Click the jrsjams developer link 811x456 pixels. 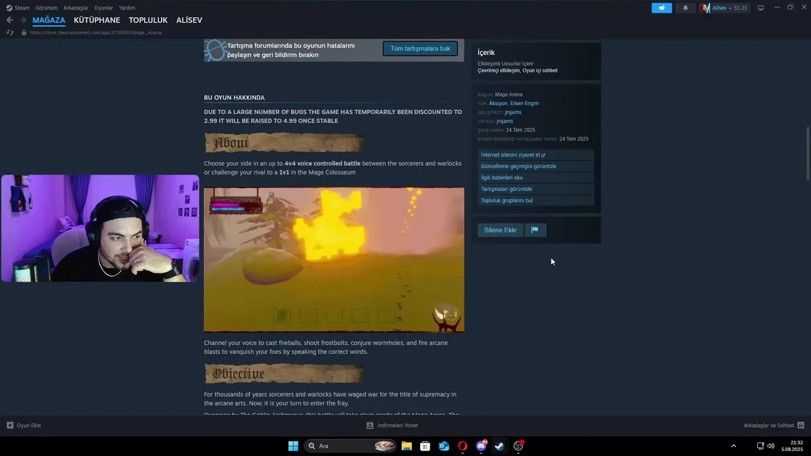513,112
